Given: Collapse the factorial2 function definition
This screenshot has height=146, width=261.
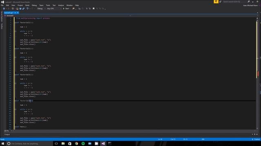Looking at the screenshot, I should (15, 49).
